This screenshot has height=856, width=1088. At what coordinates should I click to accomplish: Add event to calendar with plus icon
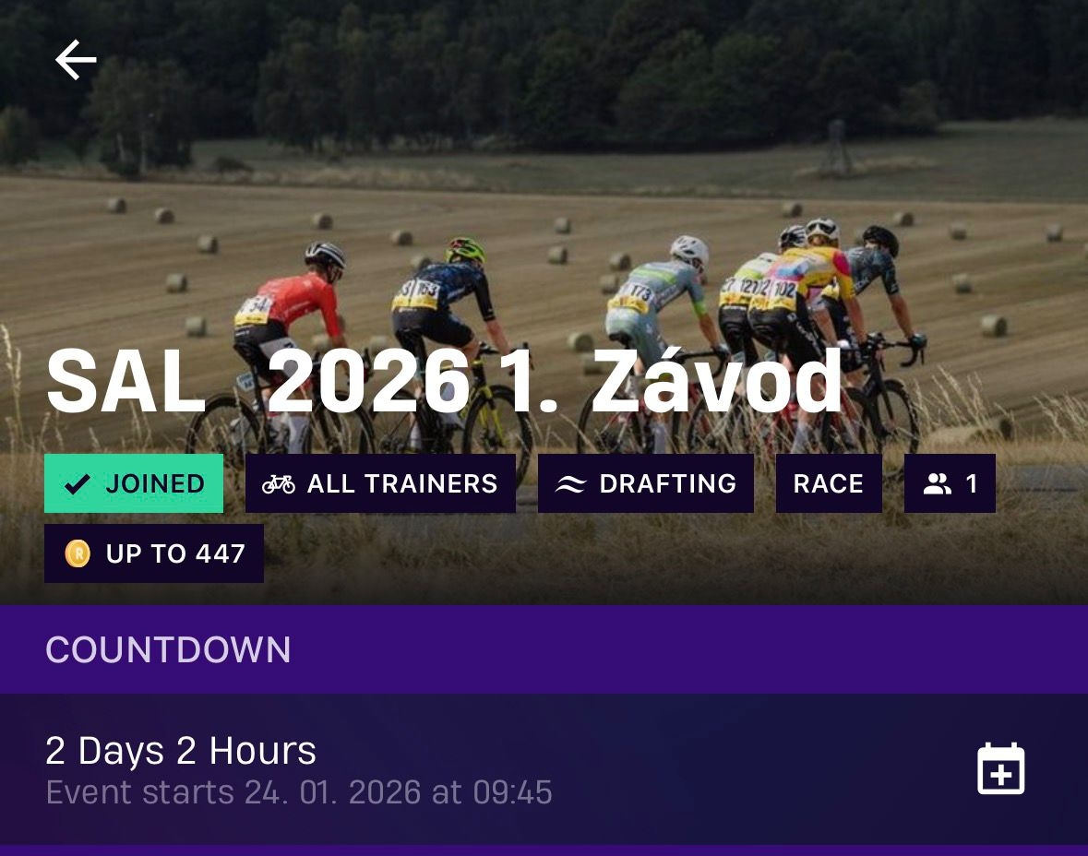1000,767
